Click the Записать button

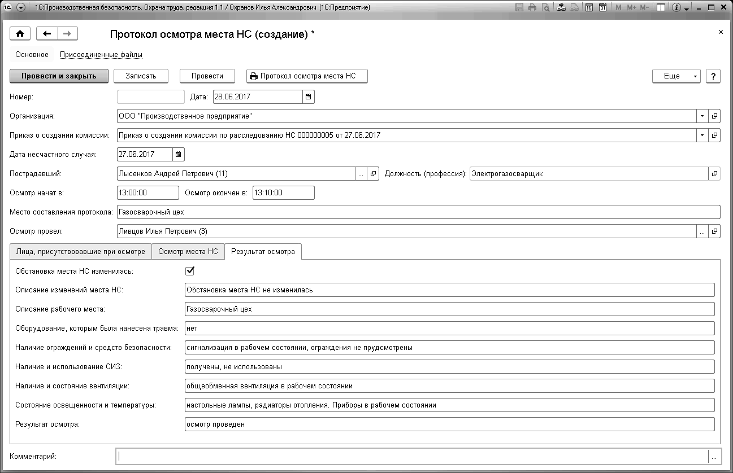[141, 76]
